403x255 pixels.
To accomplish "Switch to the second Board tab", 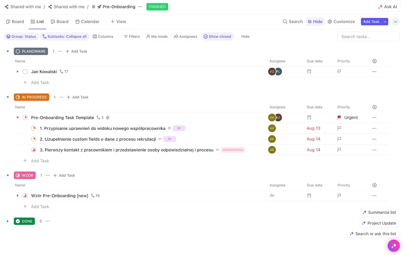I will point(60,22).
